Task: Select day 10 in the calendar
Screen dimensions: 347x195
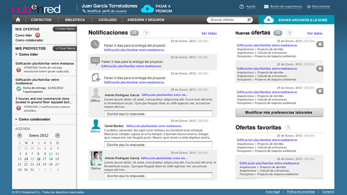Action: [50, 154]
